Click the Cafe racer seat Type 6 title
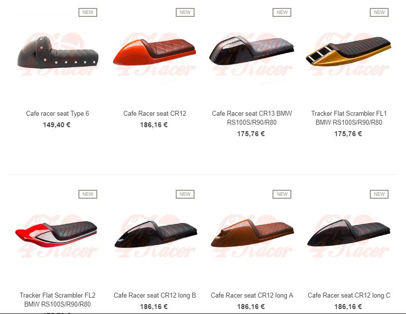Image resolution: width=406 pixels, height=314 pixels. pos(58,114)
